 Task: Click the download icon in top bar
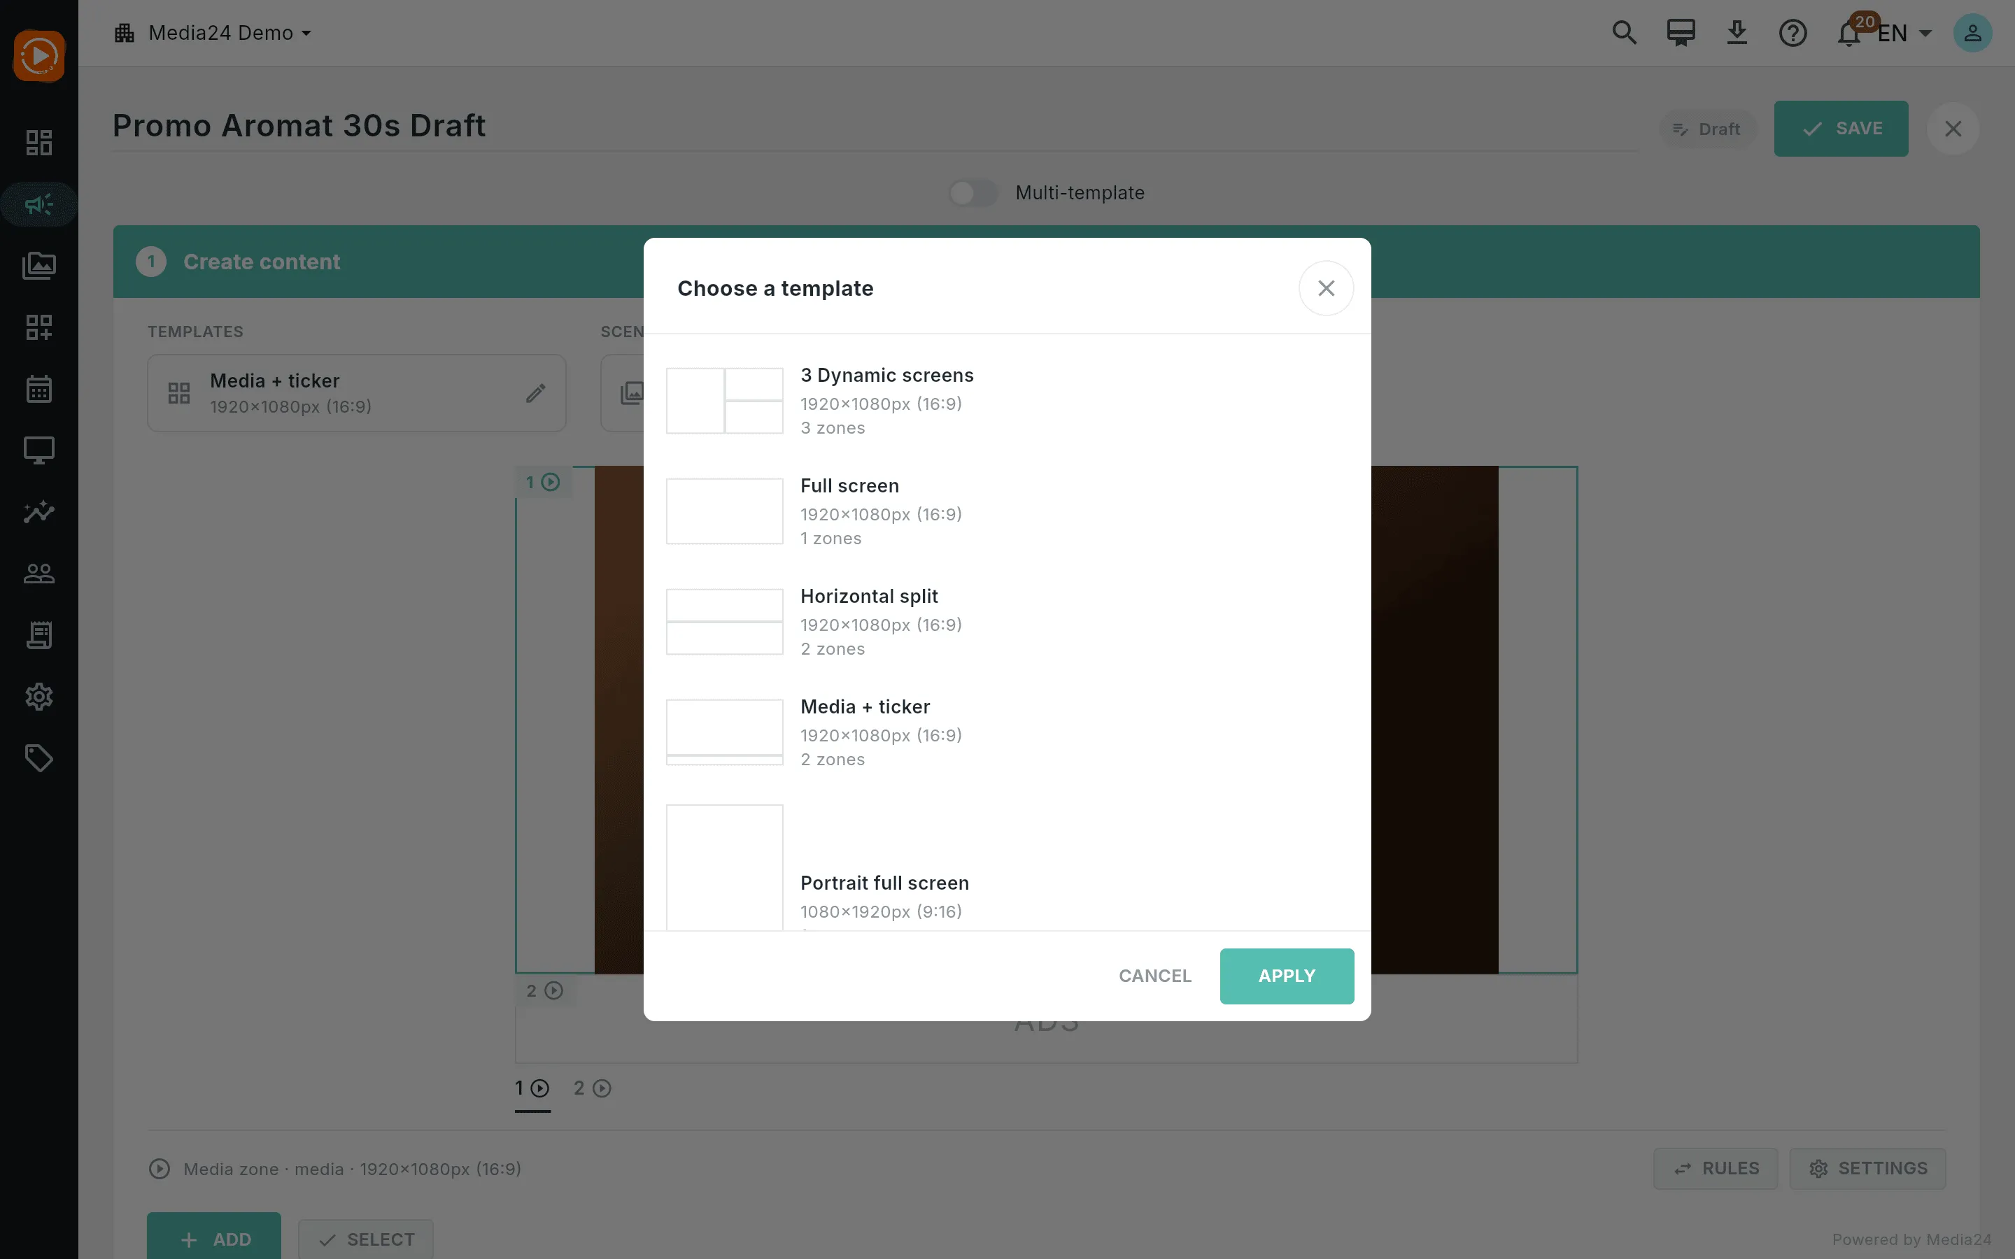pos(1737,32)
